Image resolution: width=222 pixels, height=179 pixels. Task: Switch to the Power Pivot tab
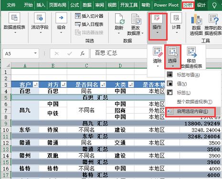(x=166, y=5)
